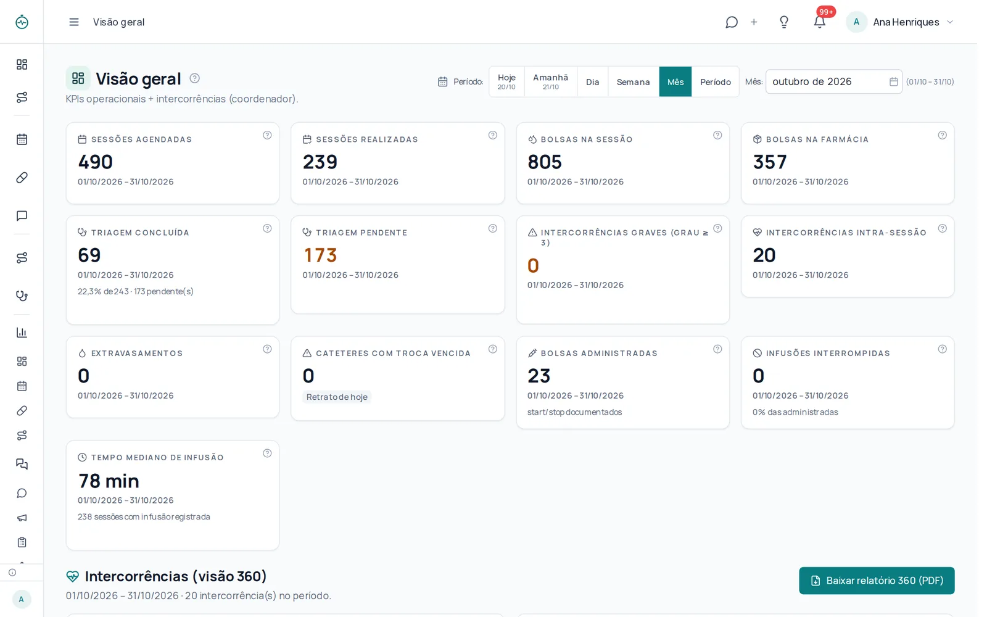Click the Ana Henriques user name

pyautogui.click(x=906, y=22)
